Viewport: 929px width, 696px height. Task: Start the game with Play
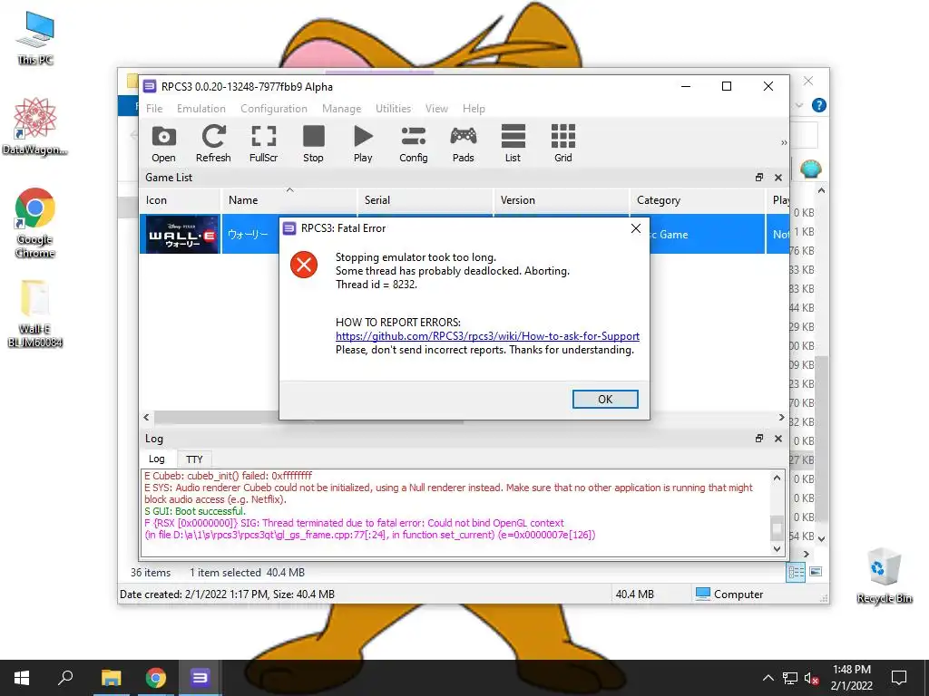pyautogui.click(x=363, y=143)
